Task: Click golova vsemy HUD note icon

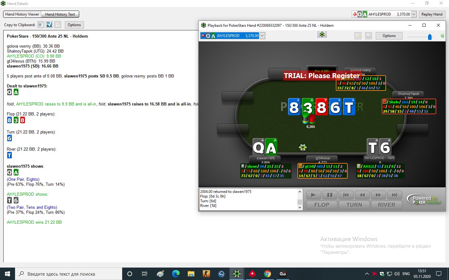Action: point(339,79)
